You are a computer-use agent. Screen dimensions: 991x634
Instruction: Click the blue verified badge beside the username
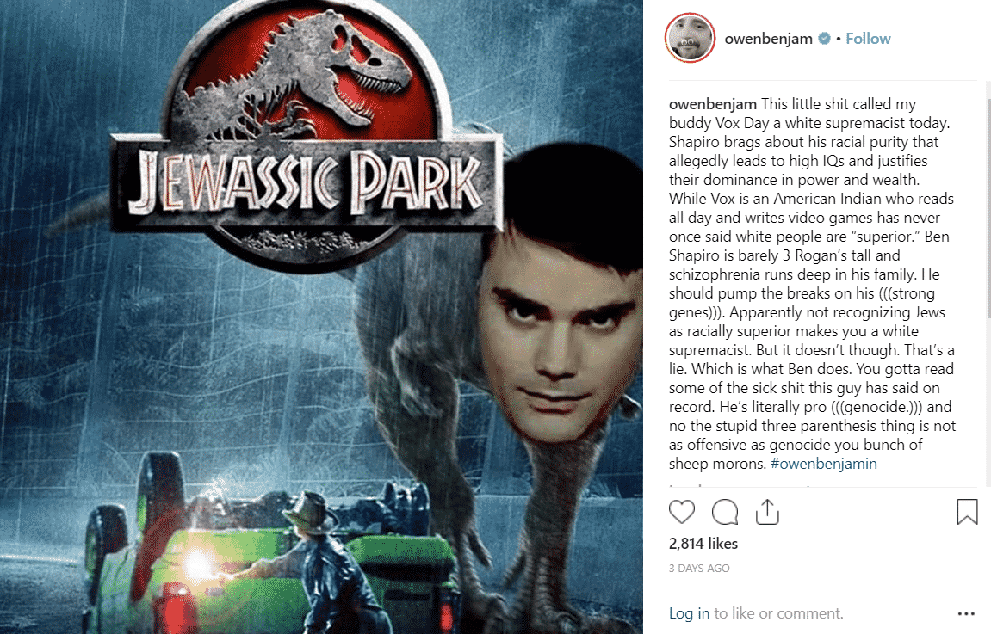click(824, 39)
